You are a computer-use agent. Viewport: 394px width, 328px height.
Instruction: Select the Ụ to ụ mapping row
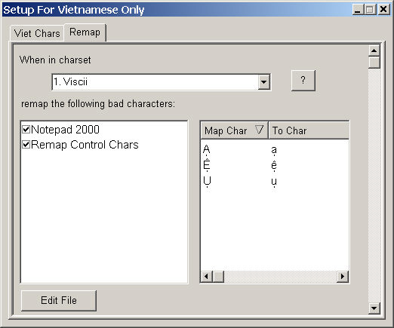275,182
